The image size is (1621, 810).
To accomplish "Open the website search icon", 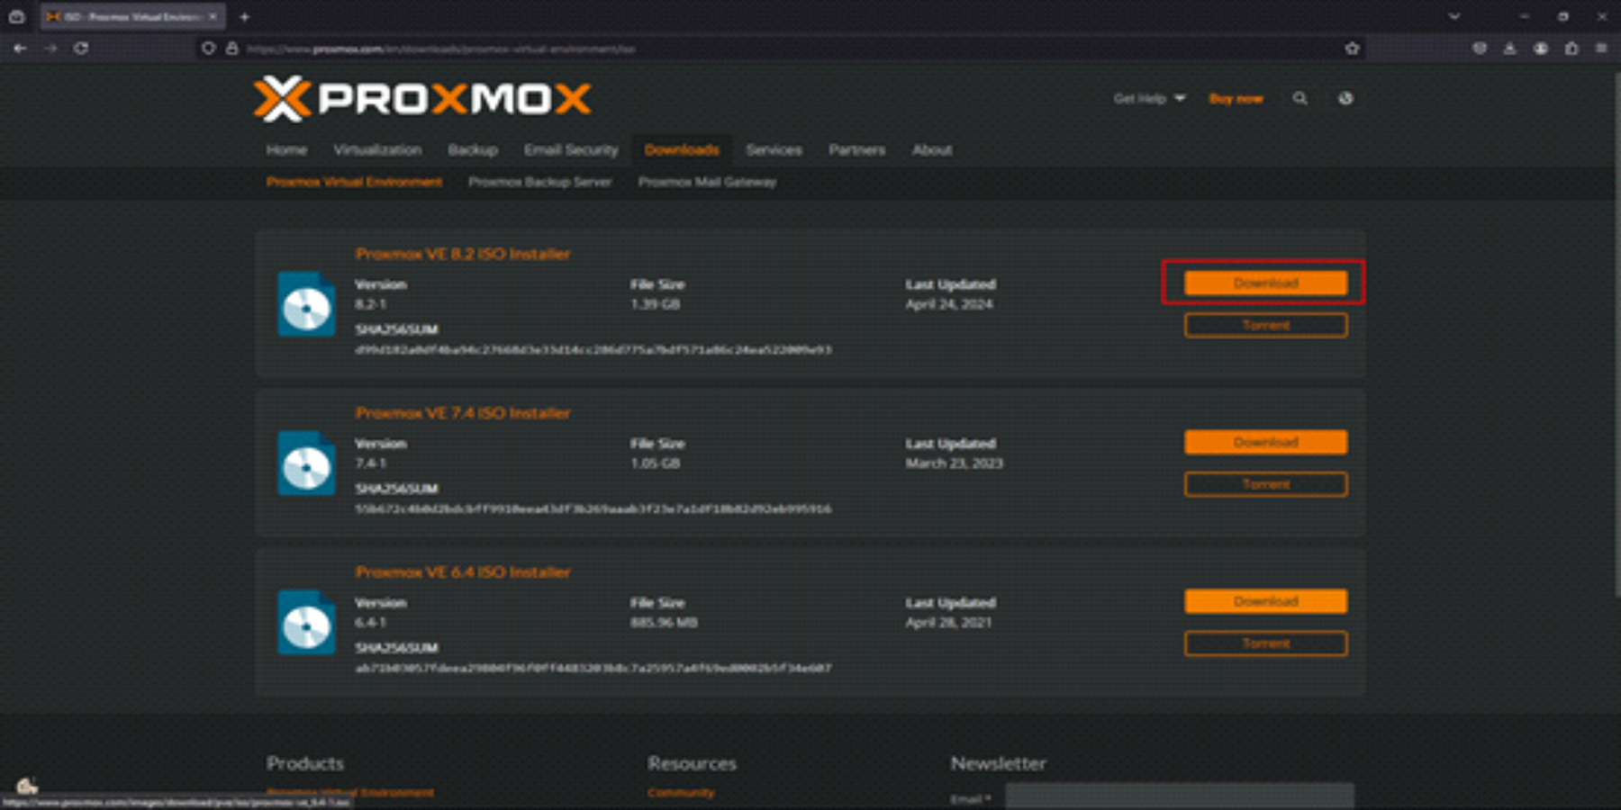I will [x=1300, y=98].
